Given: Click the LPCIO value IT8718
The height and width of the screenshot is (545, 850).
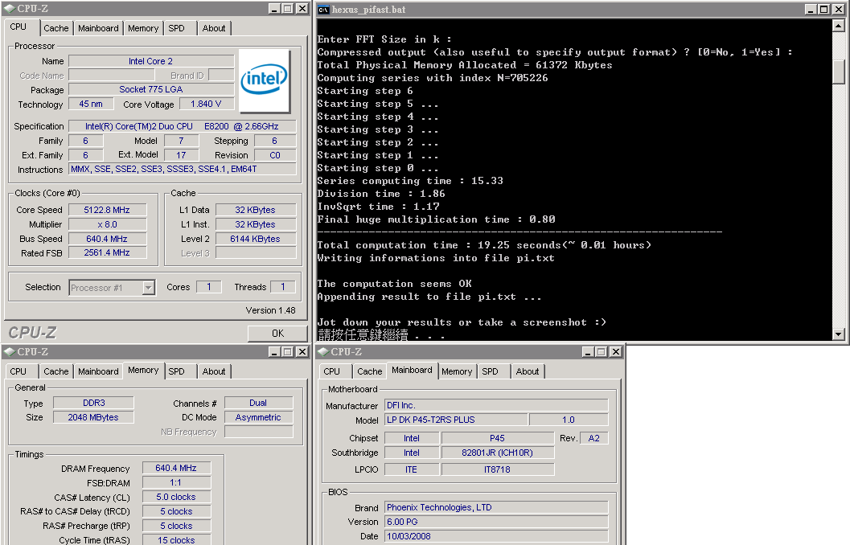Looking at the screenshot, I should (498, 469).
